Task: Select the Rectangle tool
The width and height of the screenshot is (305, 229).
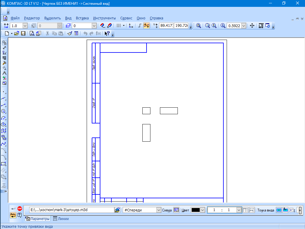Action: [4, 164]
